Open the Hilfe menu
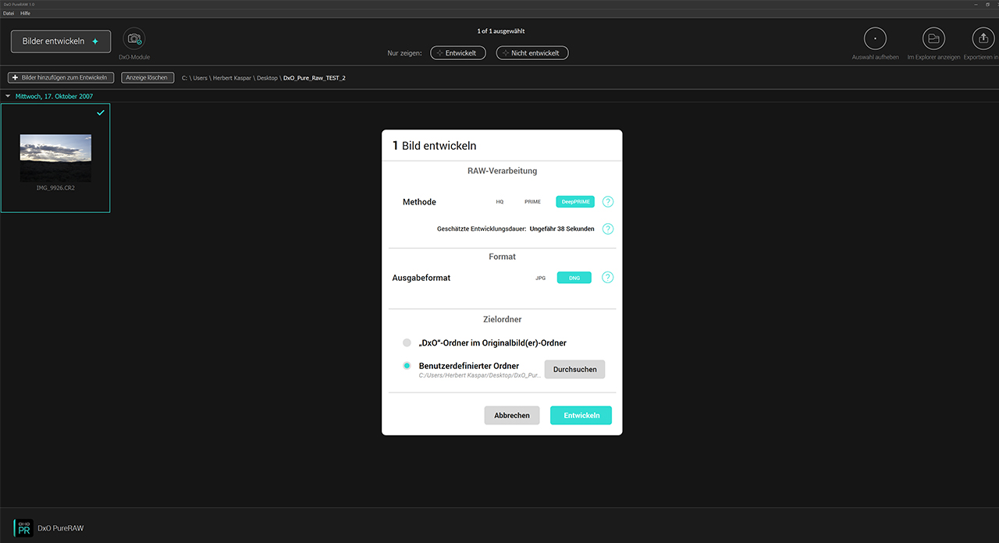 tap(25, 13)
